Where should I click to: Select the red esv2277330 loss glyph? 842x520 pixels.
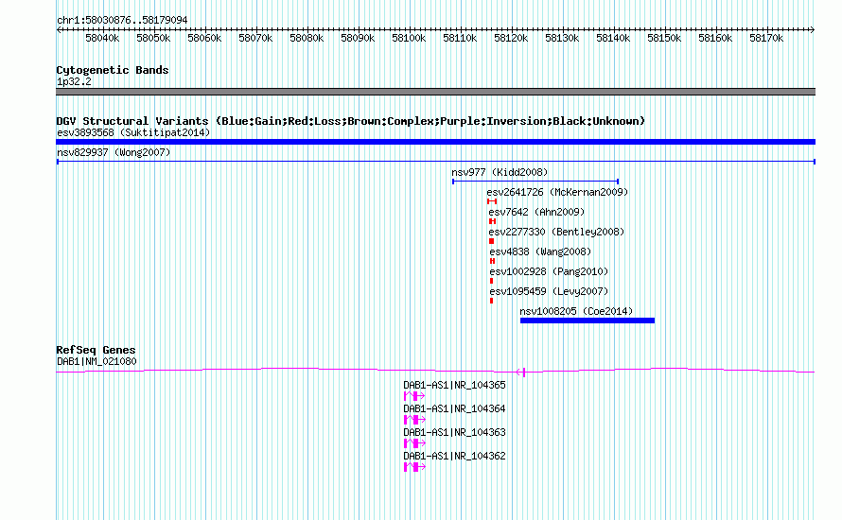click(x=491, y=241)
